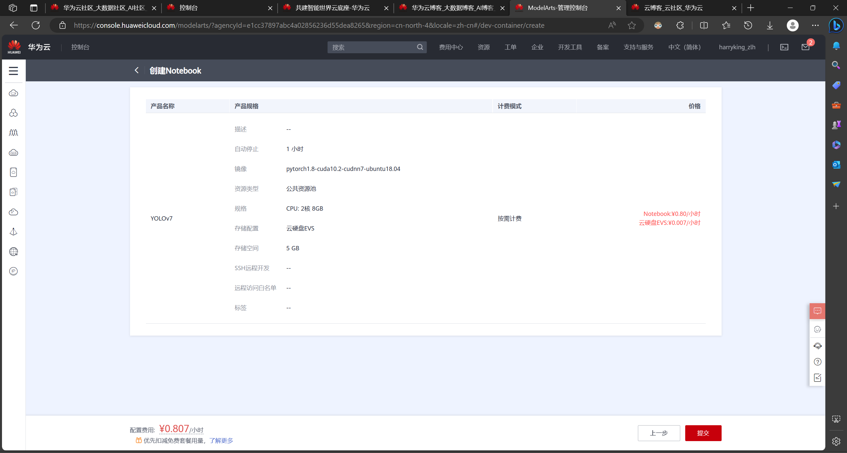847x453 pixels.
Task: Click the 提交 submit button
Action: pos(703,433)
